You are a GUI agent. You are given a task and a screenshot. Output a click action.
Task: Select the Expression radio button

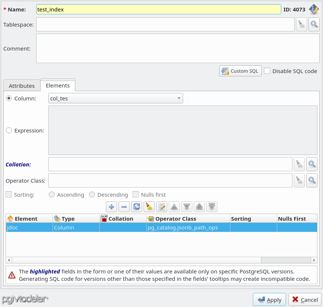[x=9, y=130]
